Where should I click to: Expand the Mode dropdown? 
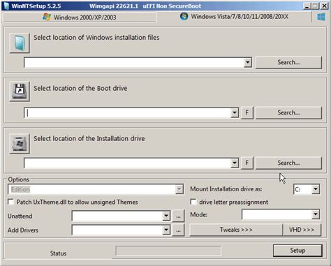[x=316, y=214]
